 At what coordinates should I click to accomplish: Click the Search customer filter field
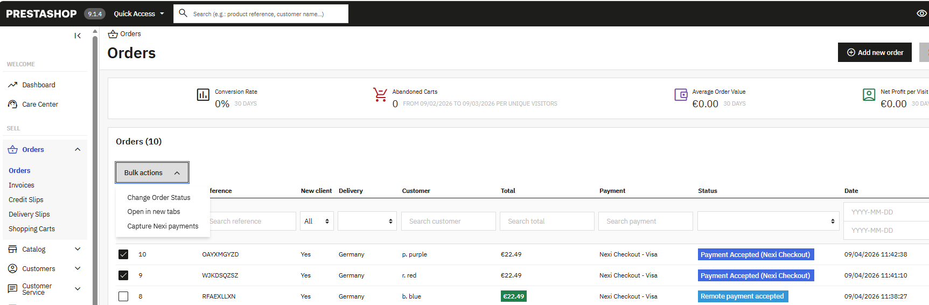pyautogui.click(x=448, y=221)
